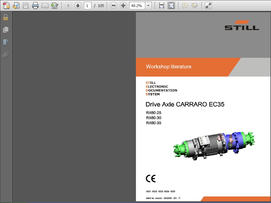The width and height of the screenshot is (271, 203).
Task: Add a sticky note comment
Action: (185, 6)
